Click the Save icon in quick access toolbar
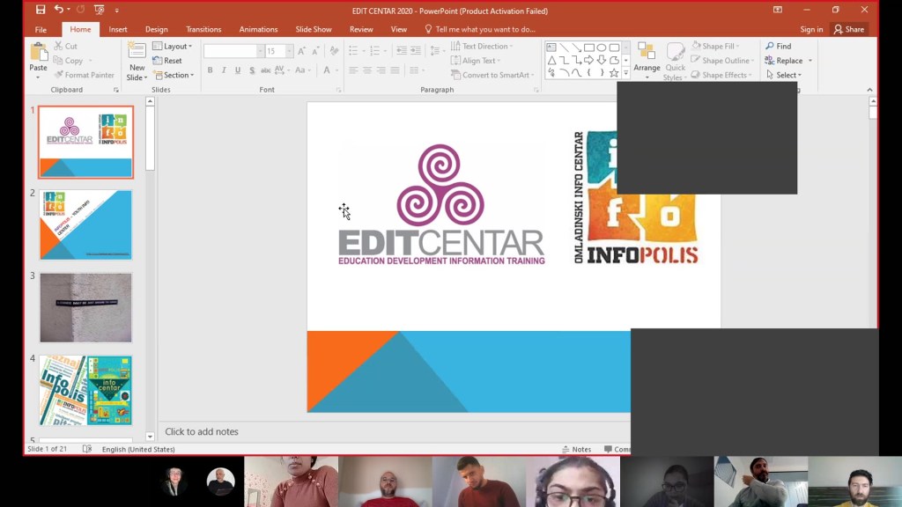902x507 pixels. click(41, 10)
